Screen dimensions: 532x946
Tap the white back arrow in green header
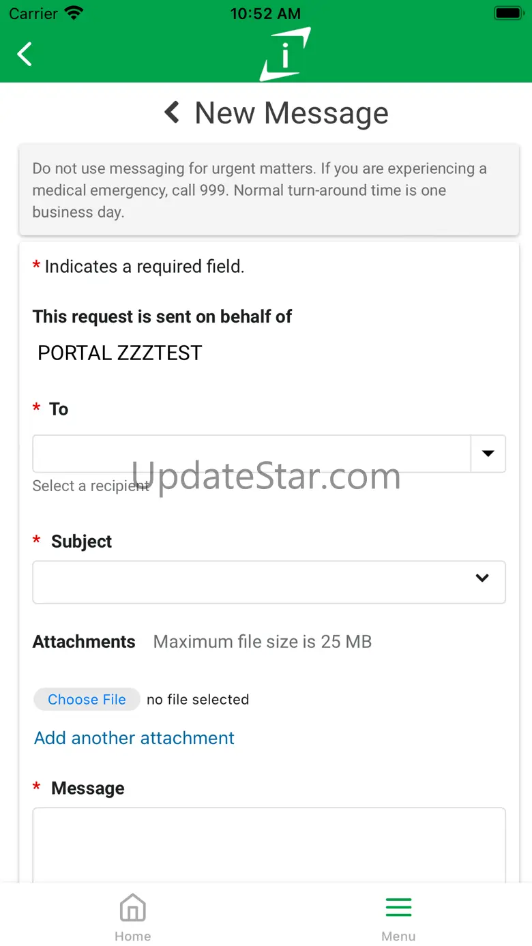[x=25, y=54]
